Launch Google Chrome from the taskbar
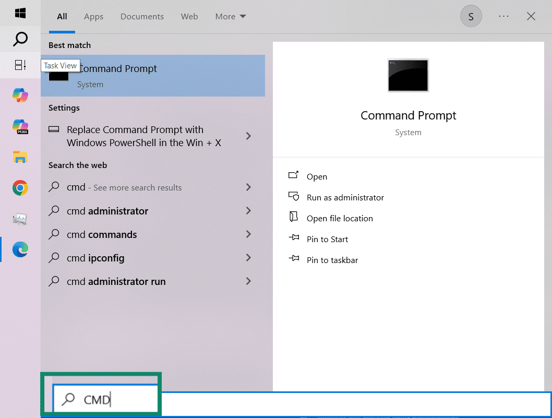The height and width of the screenshot is (418, 552). coord(20,188)
